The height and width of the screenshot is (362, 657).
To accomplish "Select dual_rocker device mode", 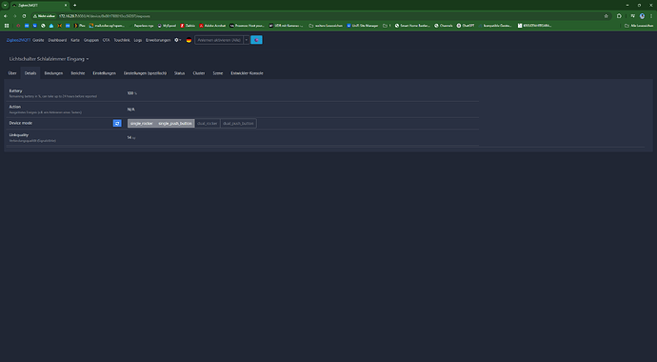I will (208, 123).
